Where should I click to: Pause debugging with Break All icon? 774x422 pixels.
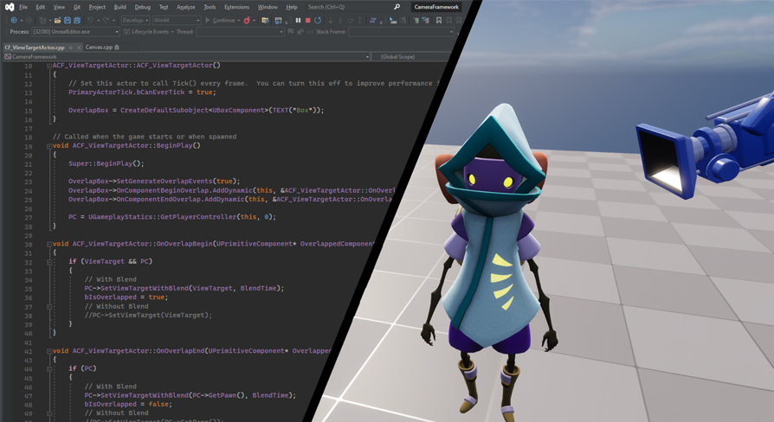(x=298, y=20)
